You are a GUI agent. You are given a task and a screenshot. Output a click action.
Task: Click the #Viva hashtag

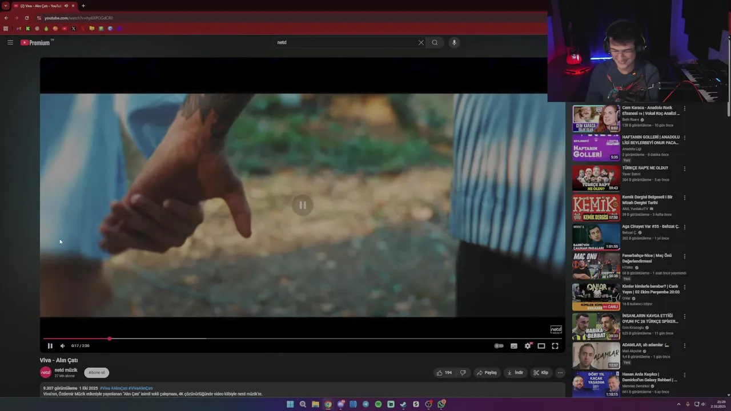click(105, 388)
